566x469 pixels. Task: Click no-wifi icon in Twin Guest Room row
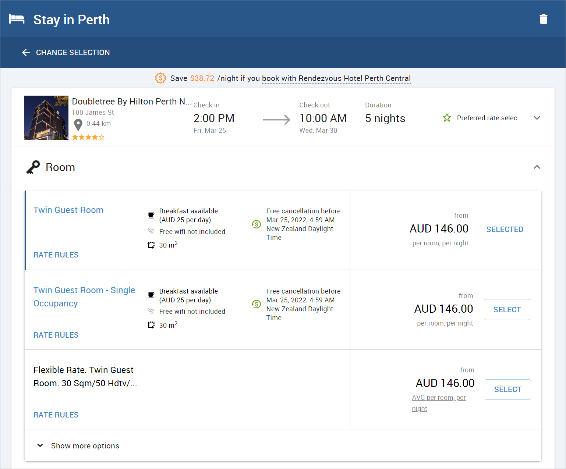[151, 231]
